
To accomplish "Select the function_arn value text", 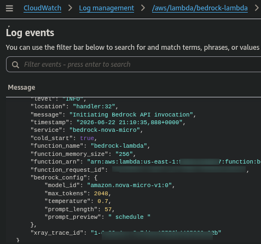I will [174, 162].
